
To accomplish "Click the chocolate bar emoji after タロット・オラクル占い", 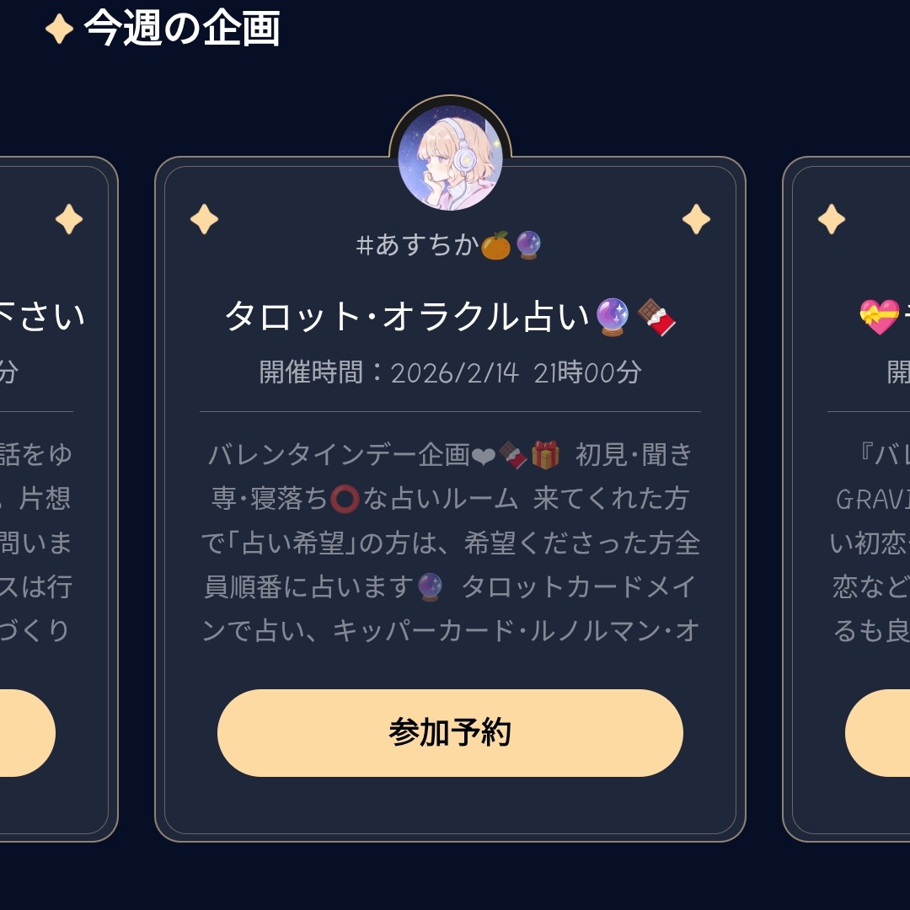I will click(656, 318).
